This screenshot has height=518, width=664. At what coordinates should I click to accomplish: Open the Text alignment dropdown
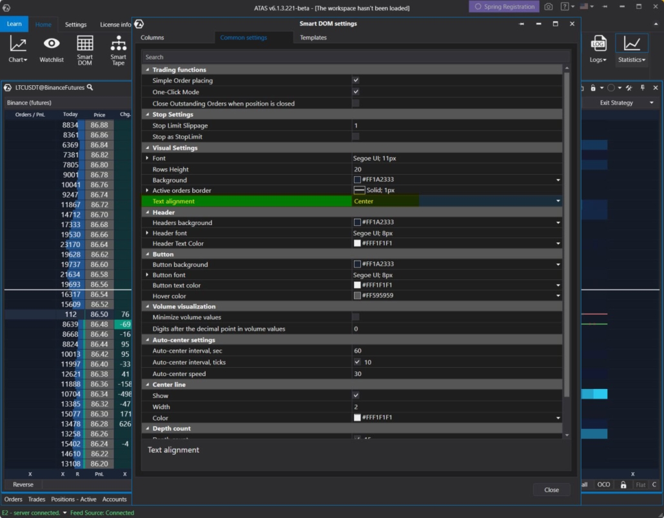[x=558, y=201]
